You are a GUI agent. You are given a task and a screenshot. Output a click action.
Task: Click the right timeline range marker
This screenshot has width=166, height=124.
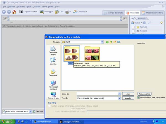pos(121,18)
